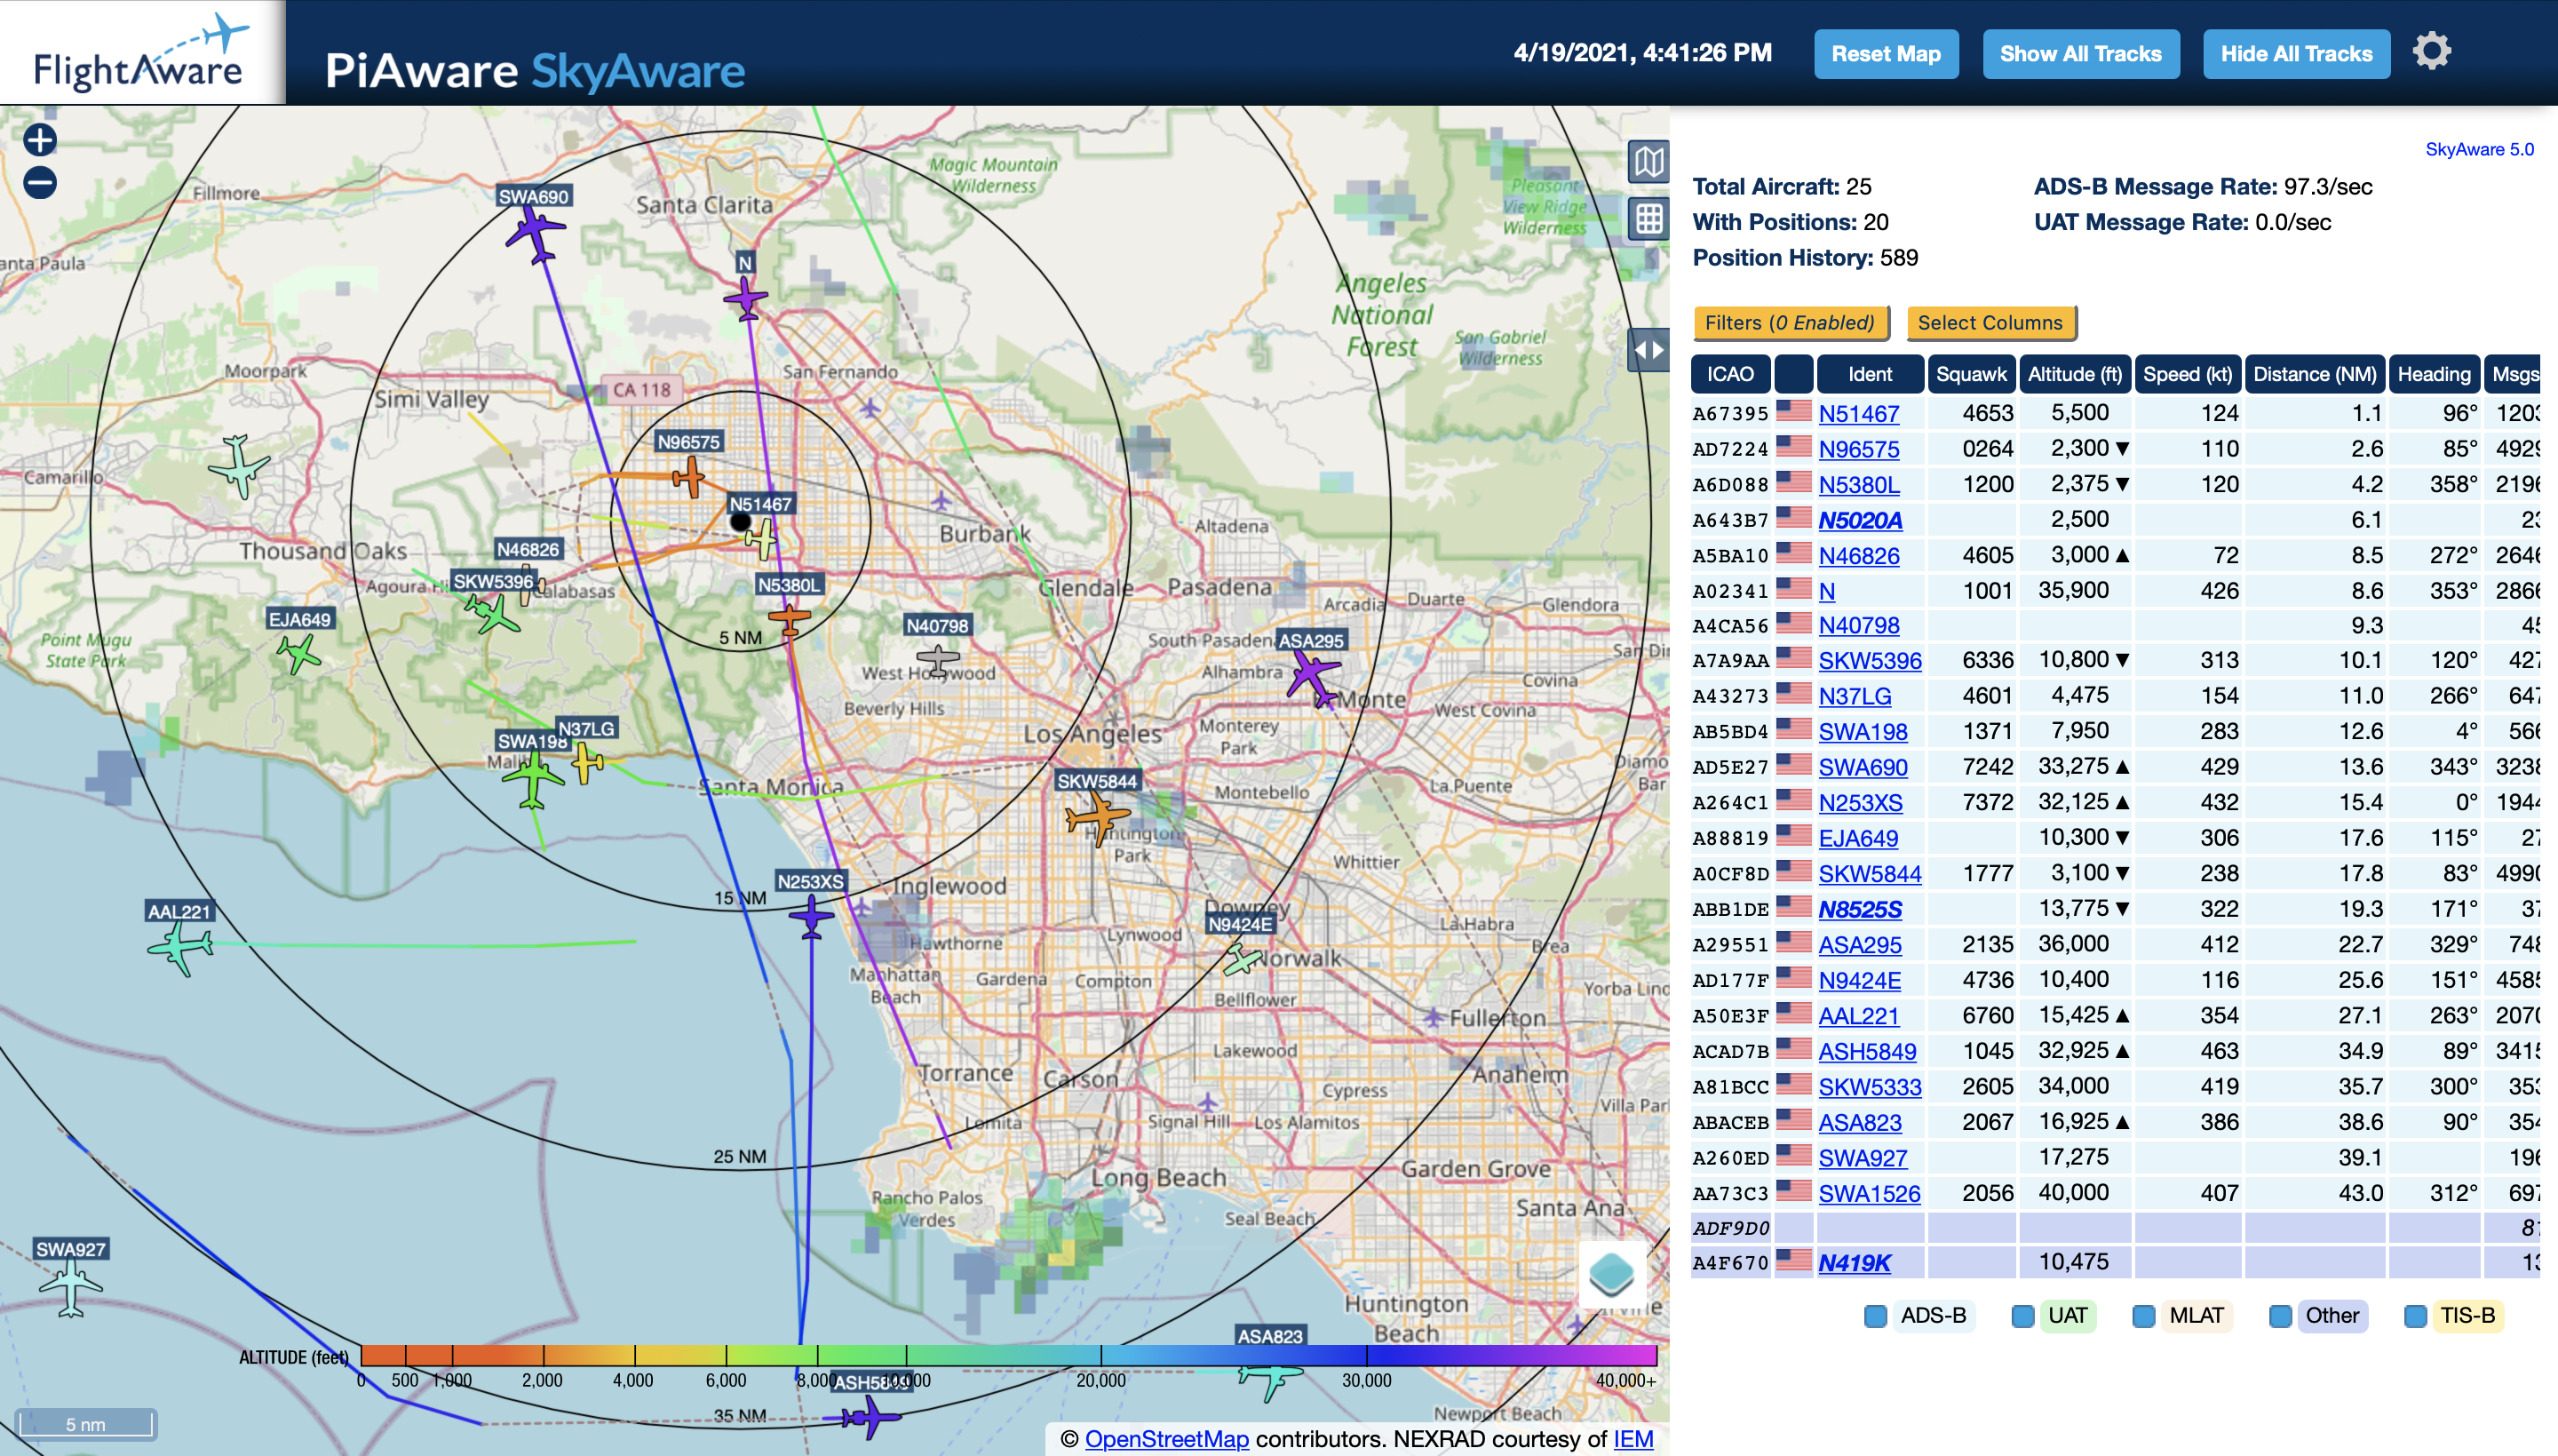Image resolution: width=2558 pixels, height=1456 pixels.
Task: Click the Reset Map button
Action: [x=1886, y=54]
